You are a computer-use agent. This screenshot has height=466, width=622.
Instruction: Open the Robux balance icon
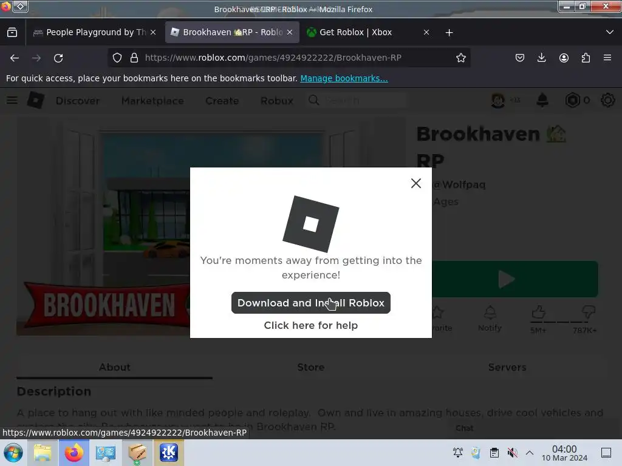coord(572,100)
